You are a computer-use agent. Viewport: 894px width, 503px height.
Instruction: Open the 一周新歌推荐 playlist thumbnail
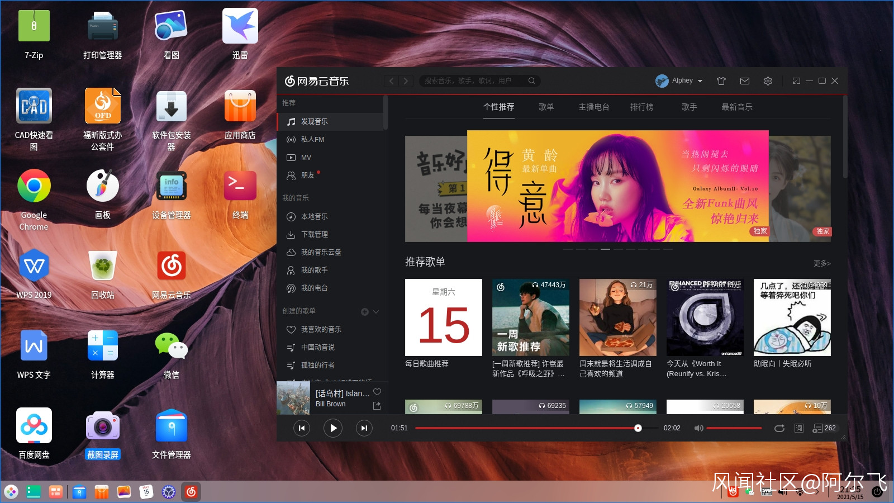531,317
